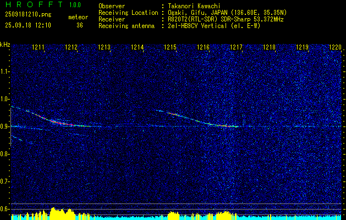Click the observer name Takanori Kawachi

(x=194, y=6)
